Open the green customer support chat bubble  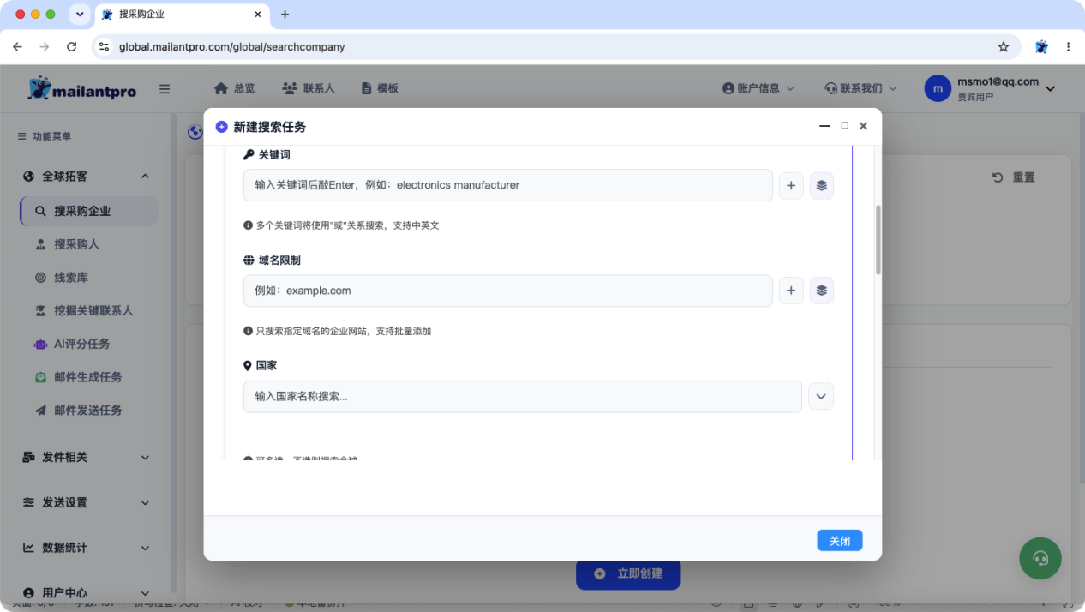click(x=1040, y=559)
